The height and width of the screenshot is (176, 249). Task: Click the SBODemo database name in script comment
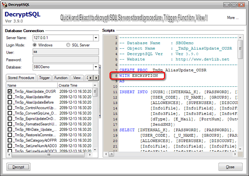tap(185, 43)
